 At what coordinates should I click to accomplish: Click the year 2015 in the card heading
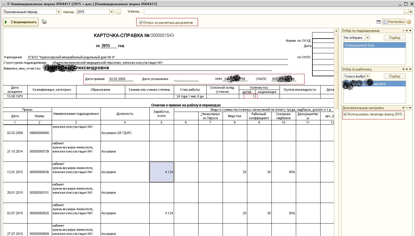[x=105, y=46]
